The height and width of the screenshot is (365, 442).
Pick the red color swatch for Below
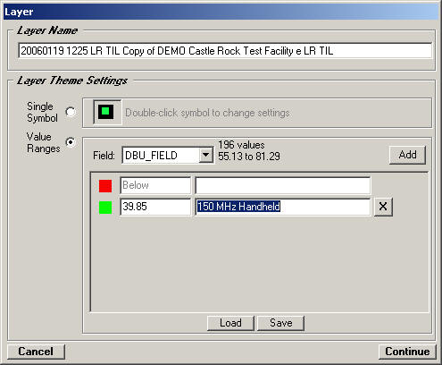[105, 186]
